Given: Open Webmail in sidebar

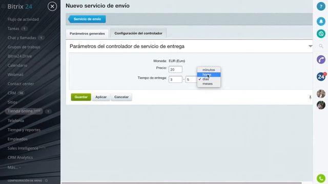Looking at the screenshot, I should point(15,75).
